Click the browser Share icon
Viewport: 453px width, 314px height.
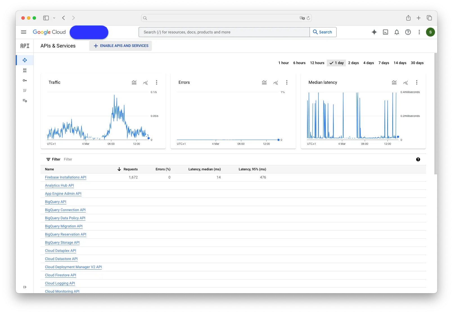[x=408, y=18]
